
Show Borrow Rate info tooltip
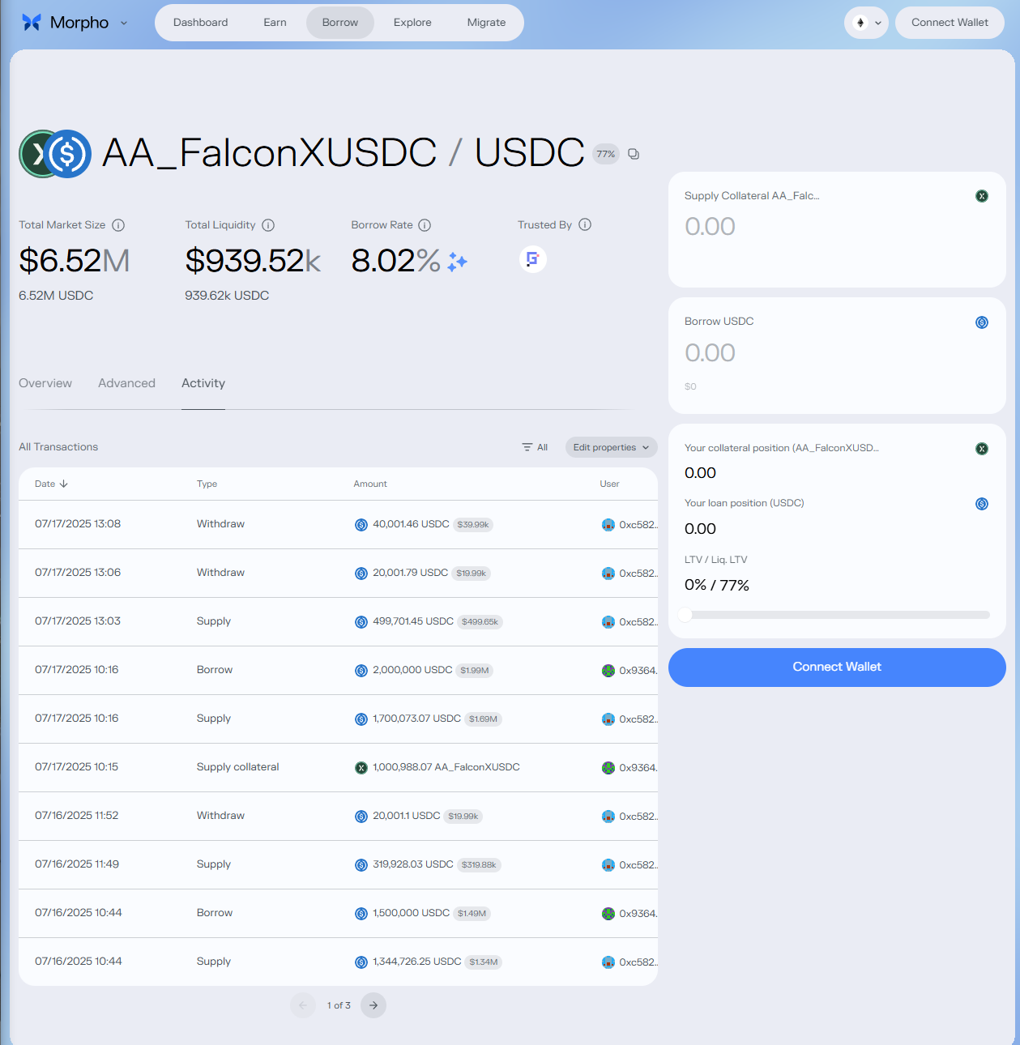click(x=425, y=225)
